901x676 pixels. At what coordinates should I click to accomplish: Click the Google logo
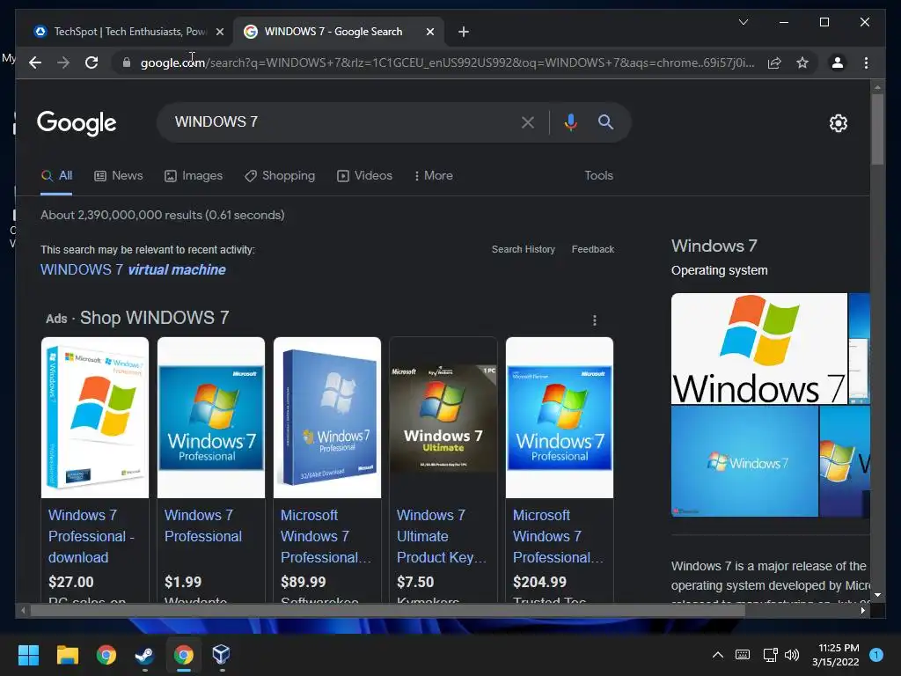coord(77,123)
